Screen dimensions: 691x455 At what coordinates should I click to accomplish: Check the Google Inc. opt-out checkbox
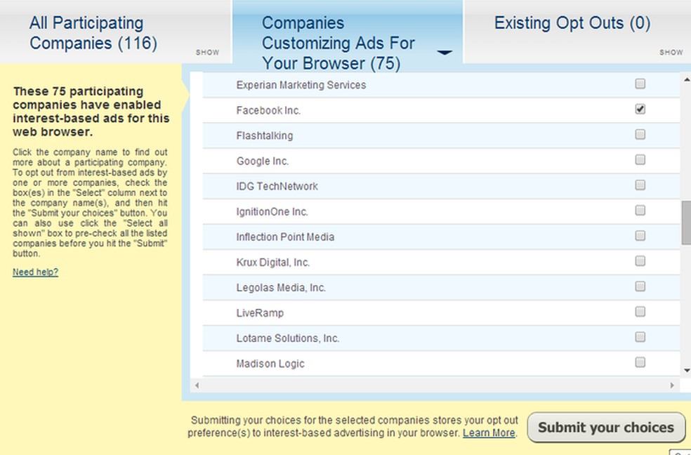coord(640,159)
